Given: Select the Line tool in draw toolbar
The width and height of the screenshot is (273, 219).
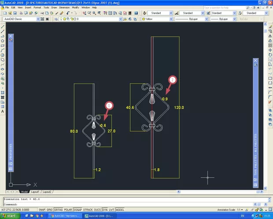Looking at the screenshot, I should [x=3, y=27].
